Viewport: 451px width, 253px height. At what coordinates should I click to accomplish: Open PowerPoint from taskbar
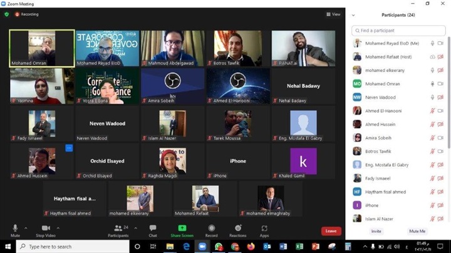(x=316, y=247)
